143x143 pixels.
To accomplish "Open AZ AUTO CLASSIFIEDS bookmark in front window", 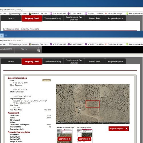I will pos(94,44).
